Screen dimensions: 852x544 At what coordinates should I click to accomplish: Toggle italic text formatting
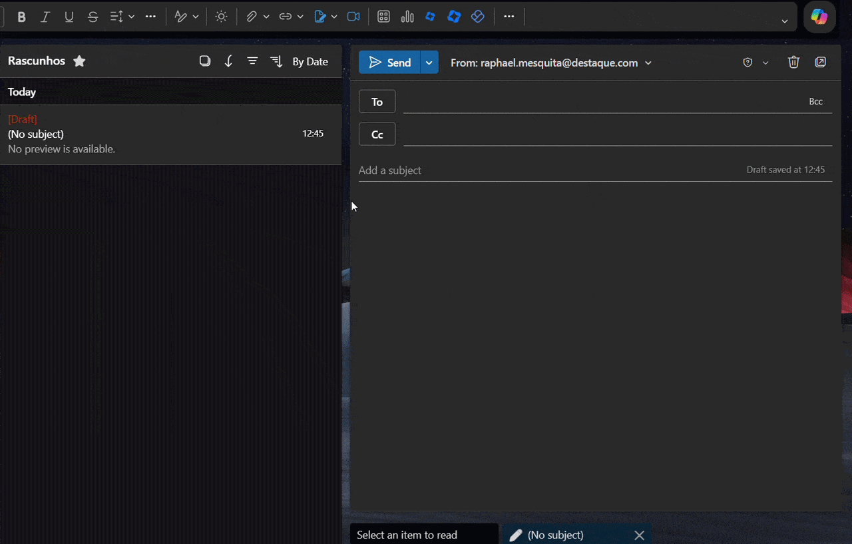coord(45,17)
